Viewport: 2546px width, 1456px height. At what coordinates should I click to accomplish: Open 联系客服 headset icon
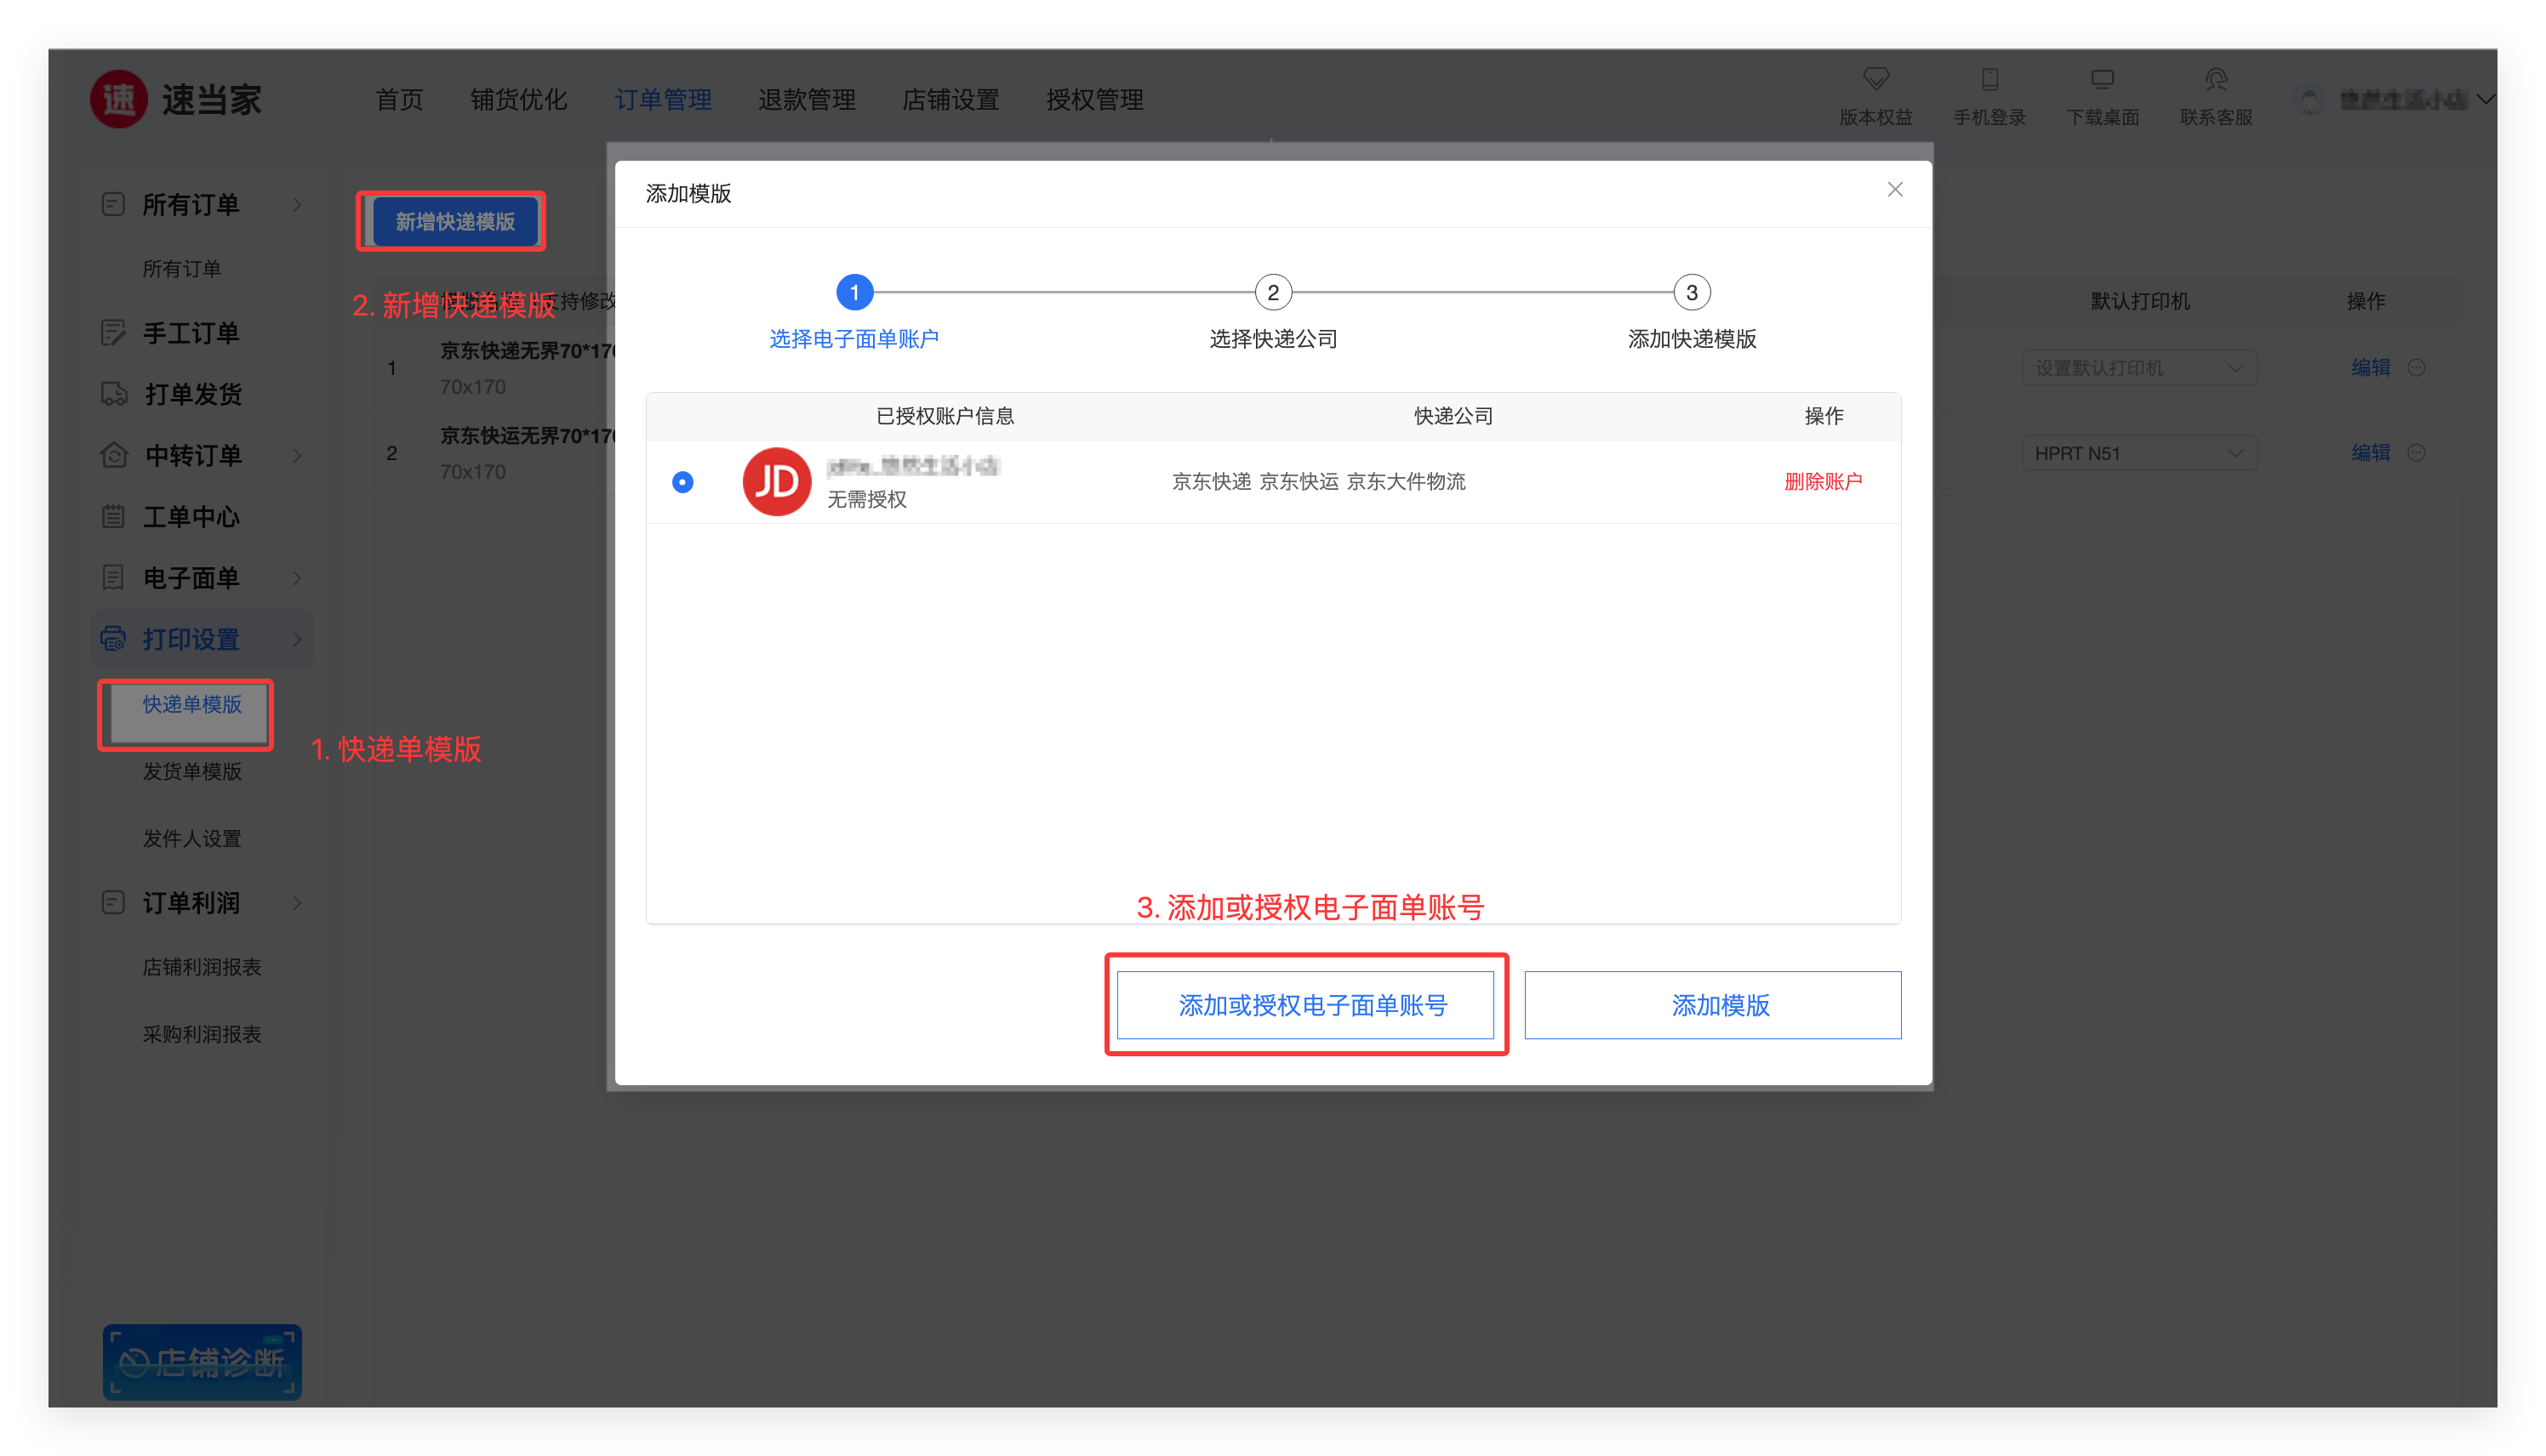pyautogui.click(x=2216, y=79)
